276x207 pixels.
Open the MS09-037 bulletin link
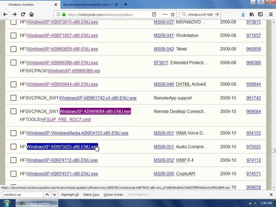[x=164, y=22]
